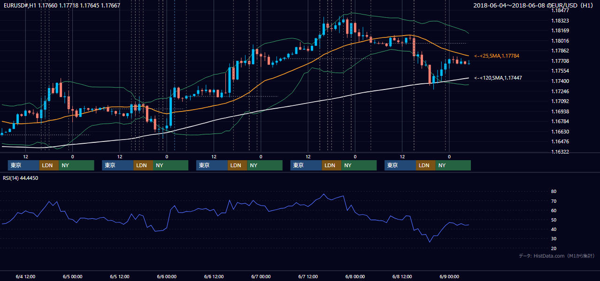Click RSI scale level 50
600x281 pixels.
click(x=554, y=220)
